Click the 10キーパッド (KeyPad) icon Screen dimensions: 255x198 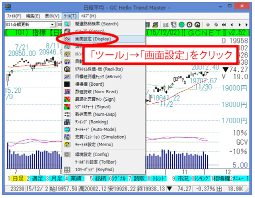coord(67,170)
